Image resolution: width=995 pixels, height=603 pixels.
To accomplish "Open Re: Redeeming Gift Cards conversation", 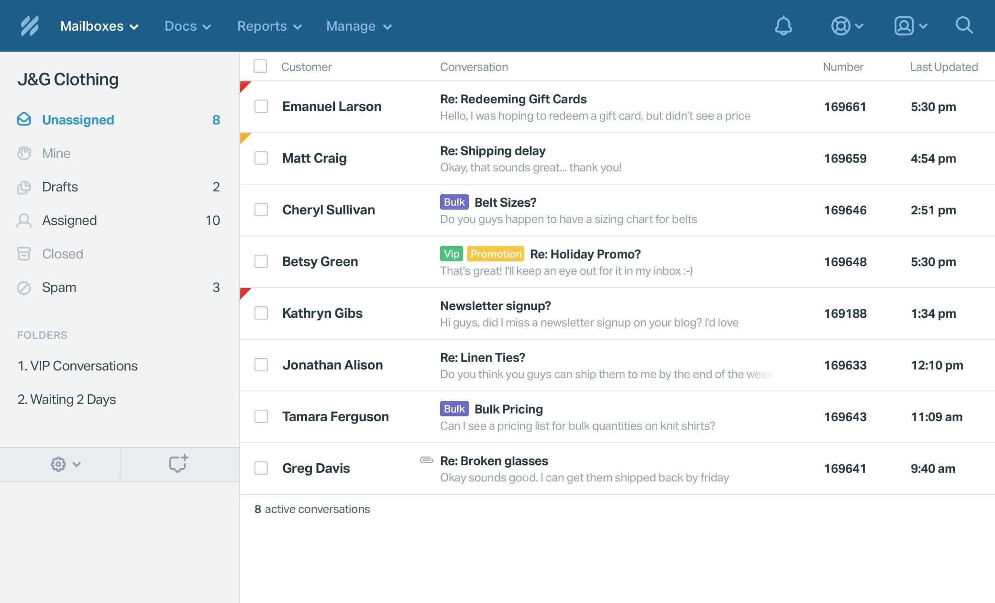I will point(513,99).
